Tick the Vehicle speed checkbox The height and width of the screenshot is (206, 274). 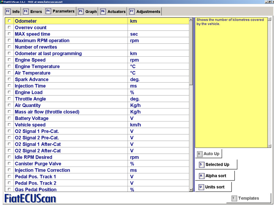point(9,125)
